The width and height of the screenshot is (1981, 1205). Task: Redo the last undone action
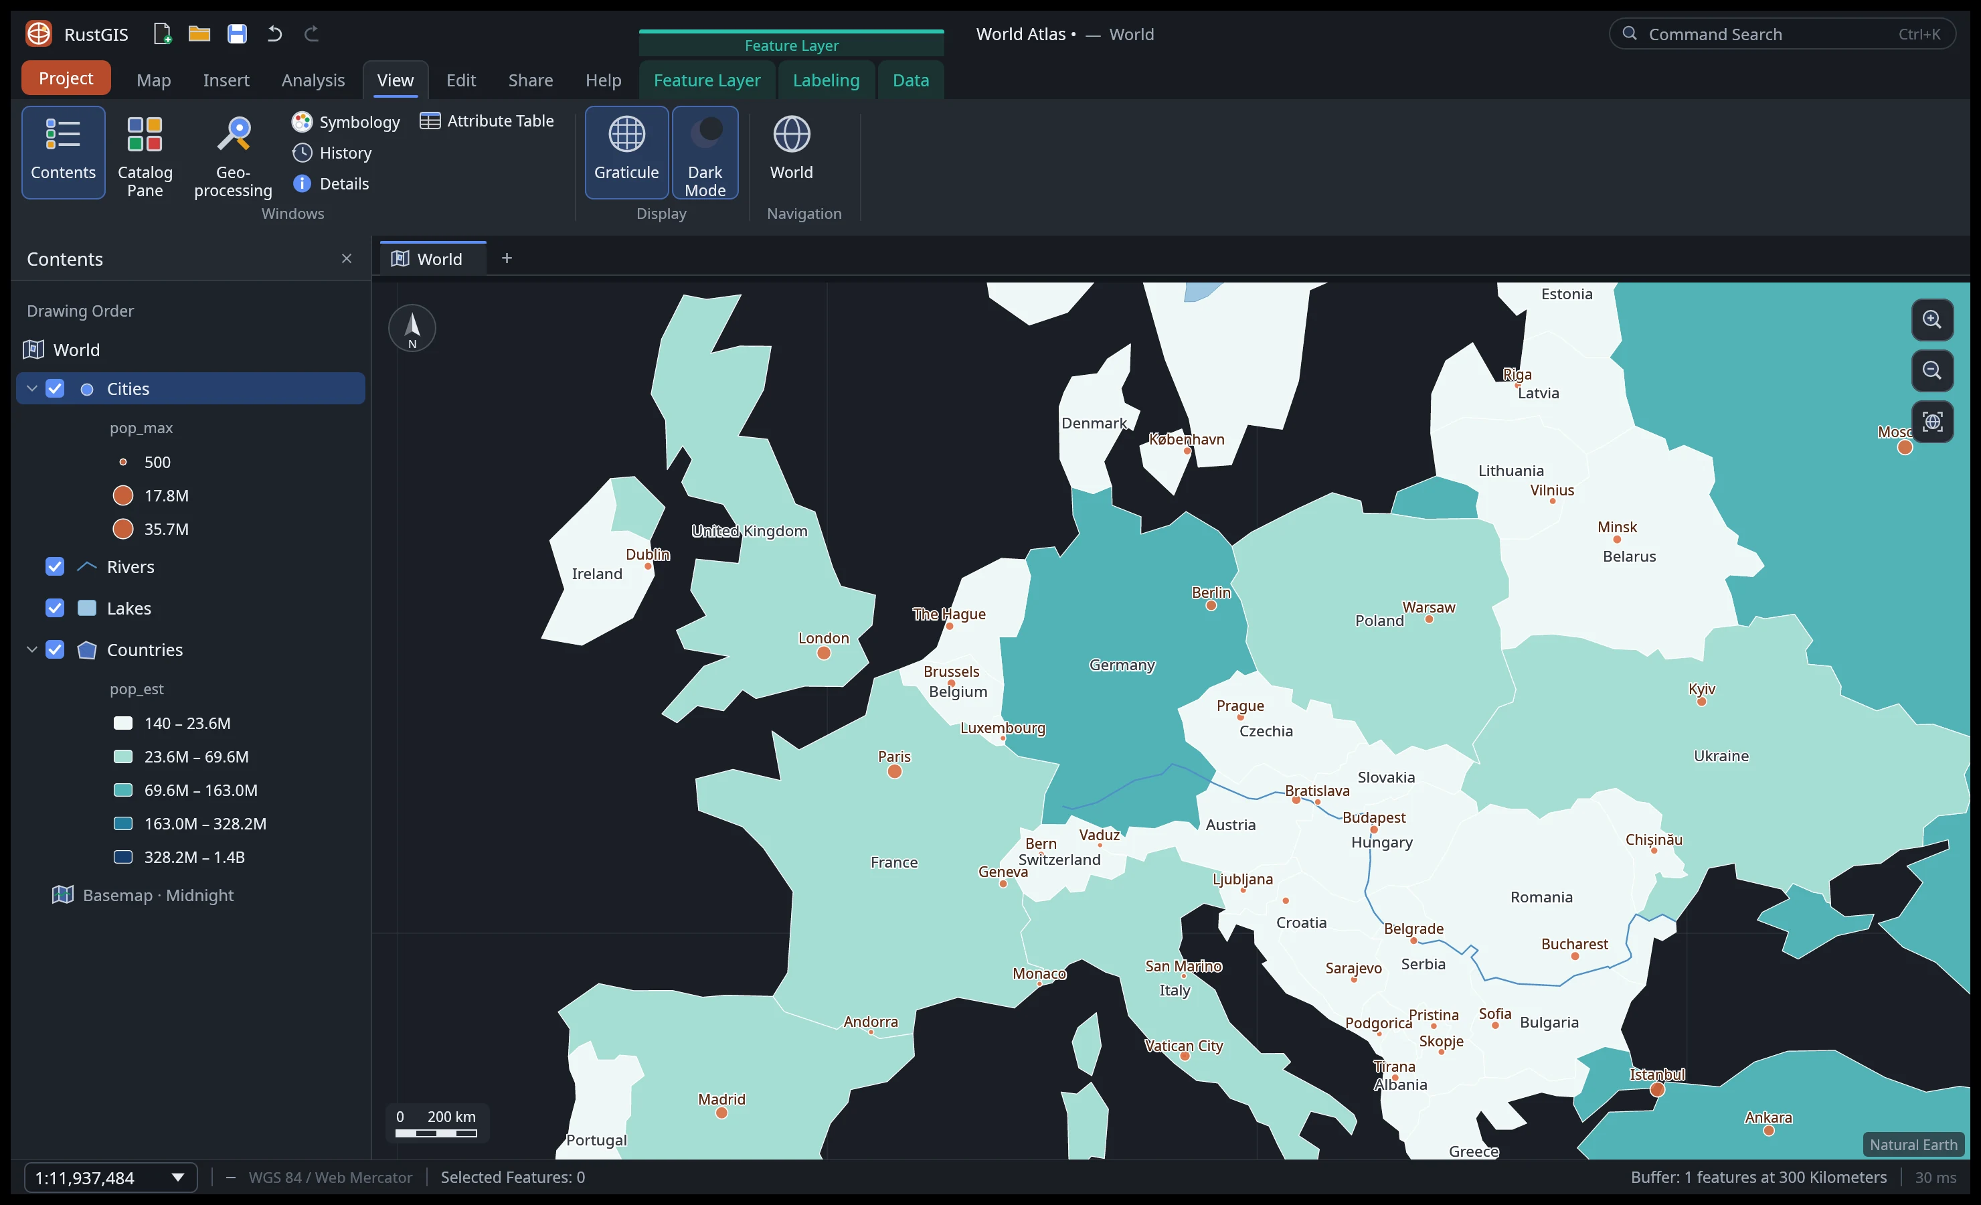tap(312, 33)
